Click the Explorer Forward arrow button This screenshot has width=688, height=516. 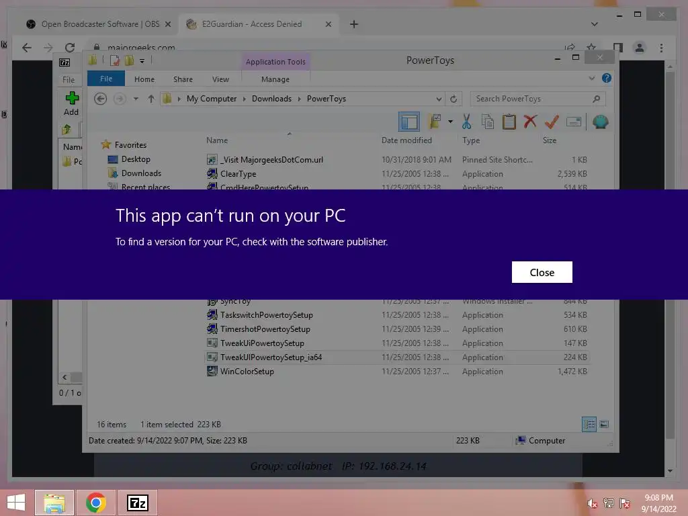[x=120, y=99]
